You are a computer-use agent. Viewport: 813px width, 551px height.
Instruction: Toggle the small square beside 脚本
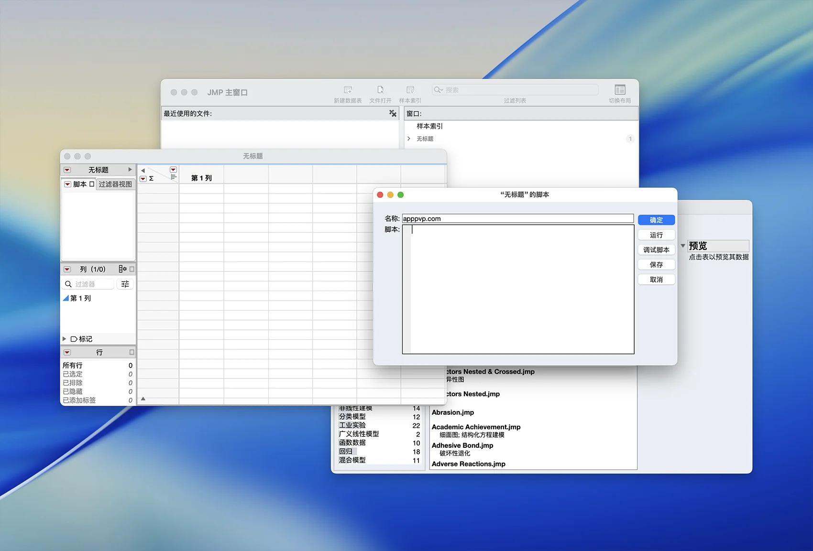point(92,184)
